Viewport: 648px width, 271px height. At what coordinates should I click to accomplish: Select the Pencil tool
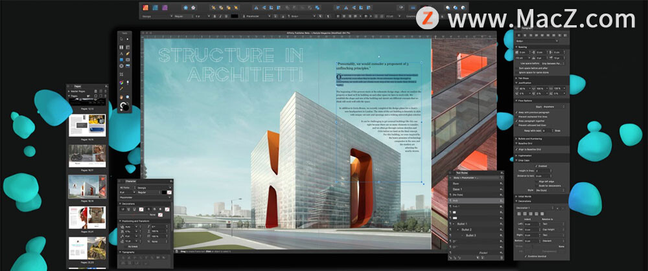[x=128, y=54]
